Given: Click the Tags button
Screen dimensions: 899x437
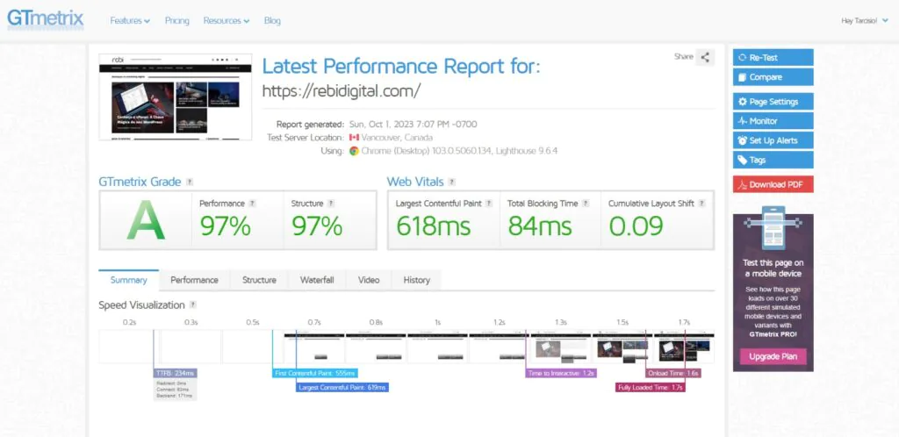Looking at the screenshot, I should click(x=773, y=160).
